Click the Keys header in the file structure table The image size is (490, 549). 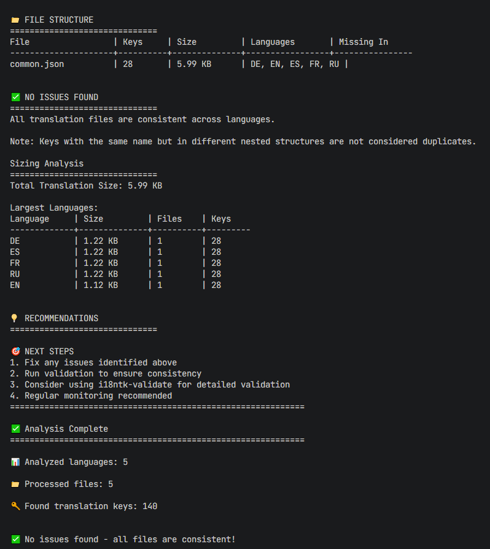[x=133, y=42]
